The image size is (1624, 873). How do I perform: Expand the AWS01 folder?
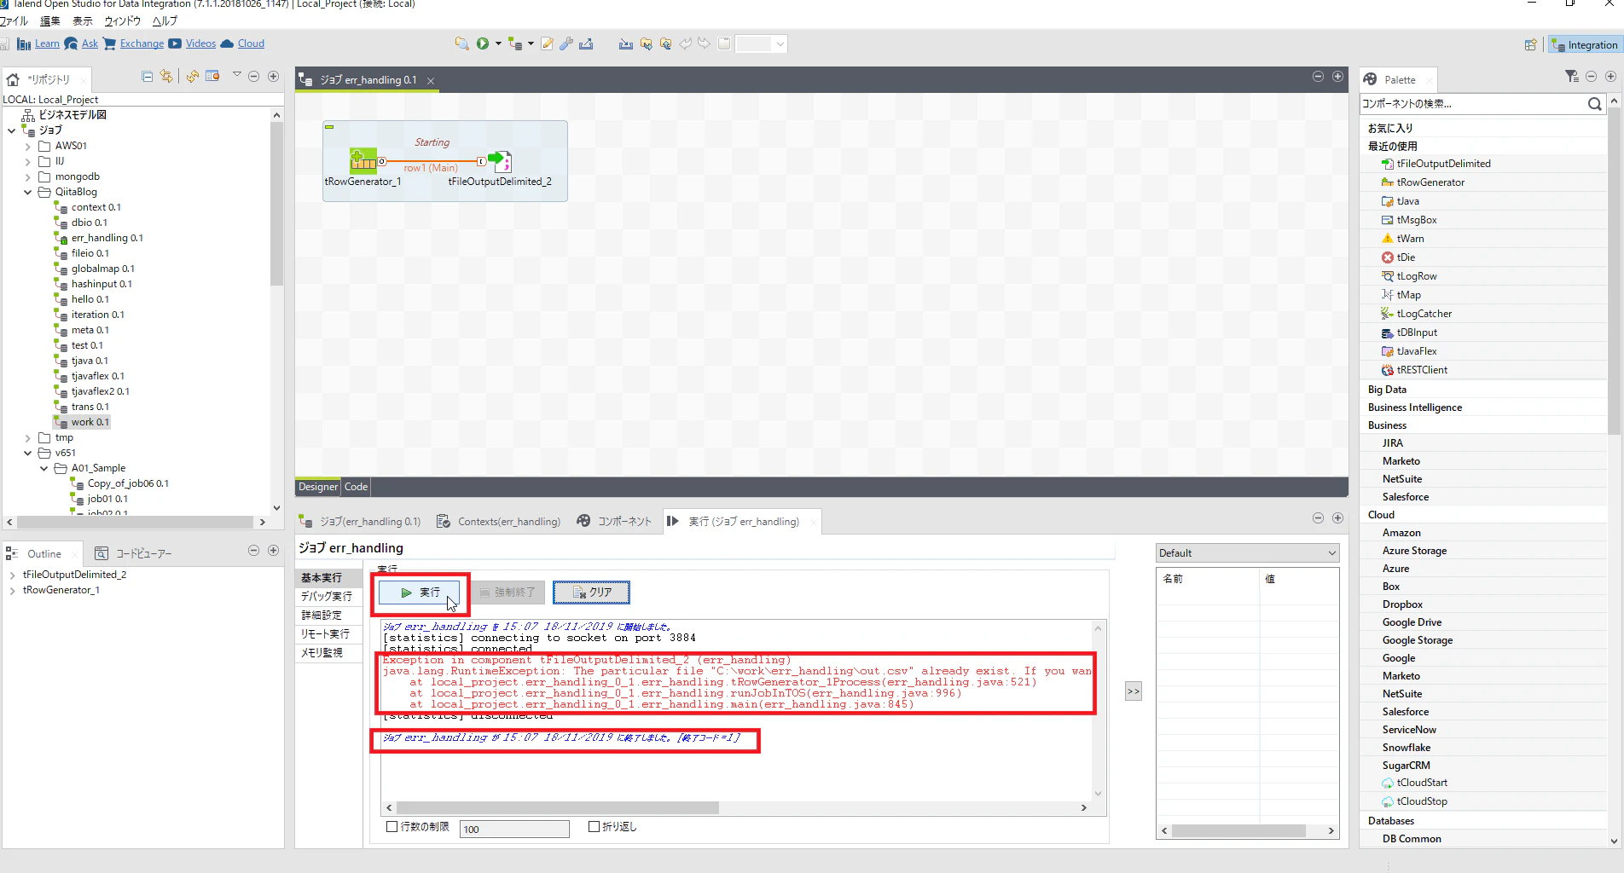[27, 147]
